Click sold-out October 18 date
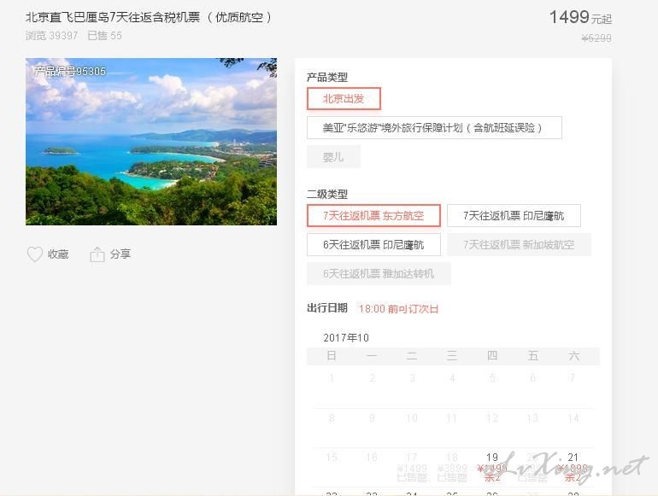Image resolution: width=658 pixels, height=496 pixels. point(452,468)
